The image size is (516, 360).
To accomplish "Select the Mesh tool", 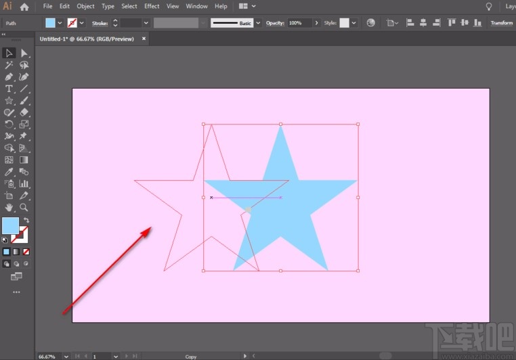I will pos(9,160).
